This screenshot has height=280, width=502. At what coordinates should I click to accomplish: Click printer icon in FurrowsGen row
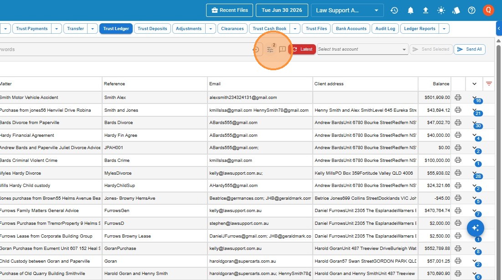458,211
